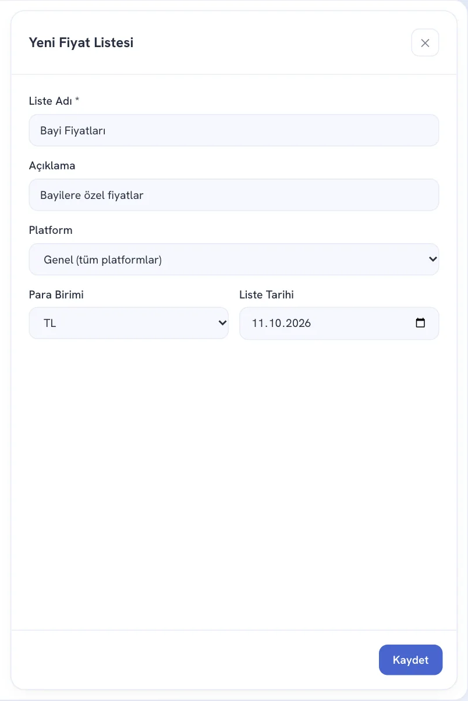Click the Liste Adı label

click(51, 101)
